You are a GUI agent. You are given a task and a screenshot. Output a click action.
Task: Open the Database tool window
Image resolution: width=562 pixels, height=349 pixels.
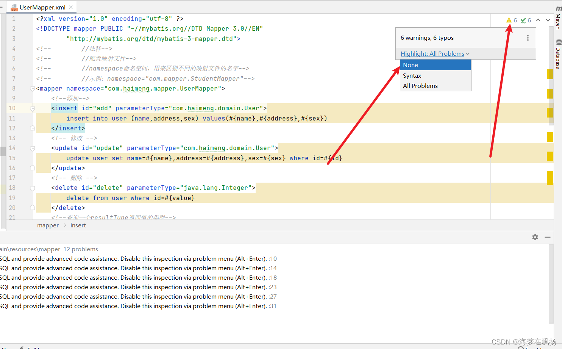point(558,54)
